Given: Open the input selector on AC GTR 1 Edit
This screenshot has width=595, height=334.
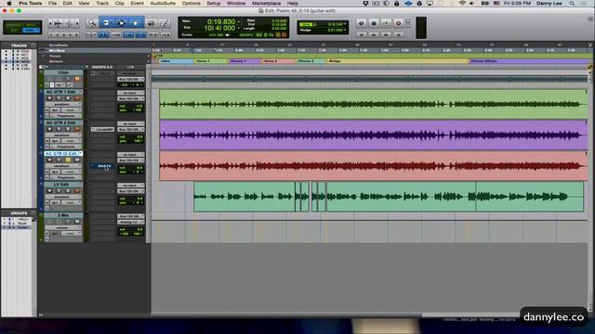Looking at the screenshot, I should point(130,93).
